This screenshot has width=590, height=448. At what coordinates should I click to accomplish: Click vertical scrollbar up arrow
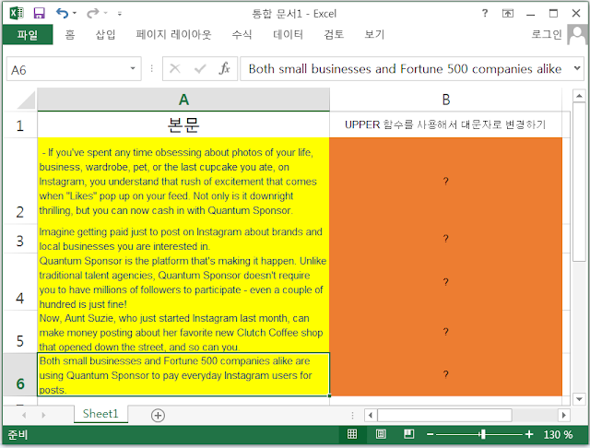pyautogui.click(x=579, y=96)
